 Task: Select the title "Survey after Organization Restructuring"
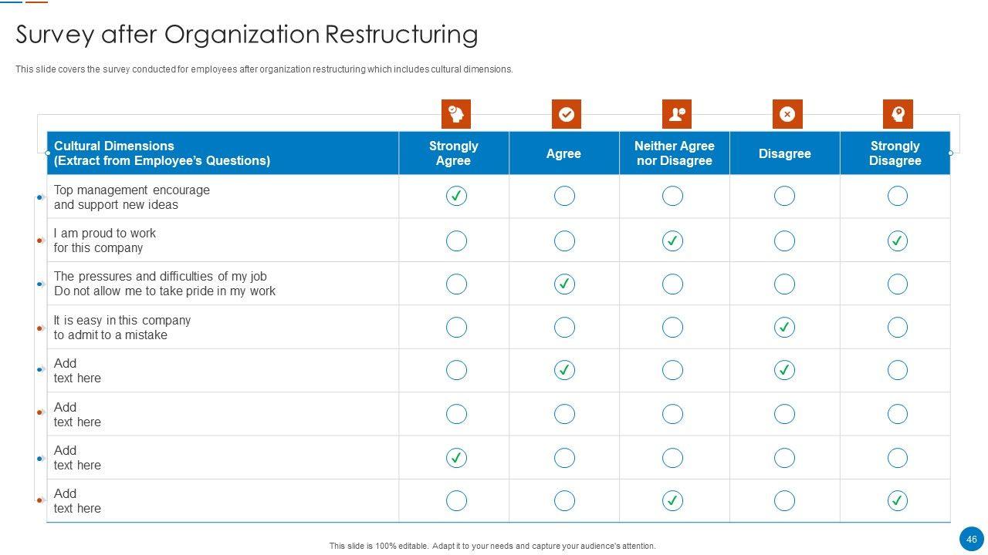(247, 35)
